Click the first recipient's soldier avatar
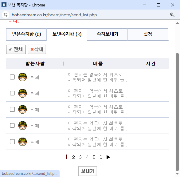Screen dimensions: 180x177 pyautogui.click(x=22, y=77)
